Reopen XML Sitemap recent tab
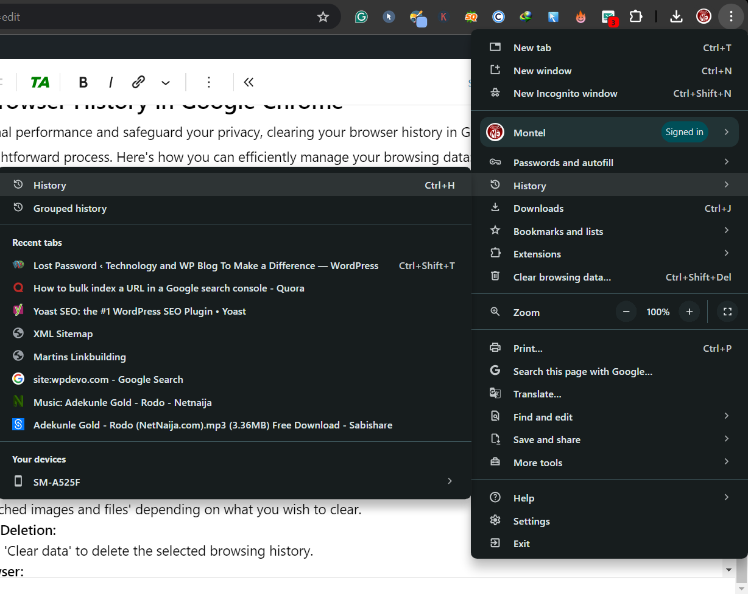This screenshot has width=748, height=594. (x=235, y=334)
